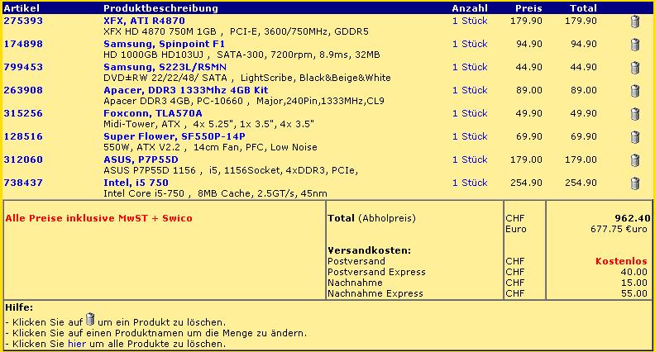Open Samsung, Spinpoint F1 product link
This screenshot has height=352, width=655.
(x=165, y=44)
